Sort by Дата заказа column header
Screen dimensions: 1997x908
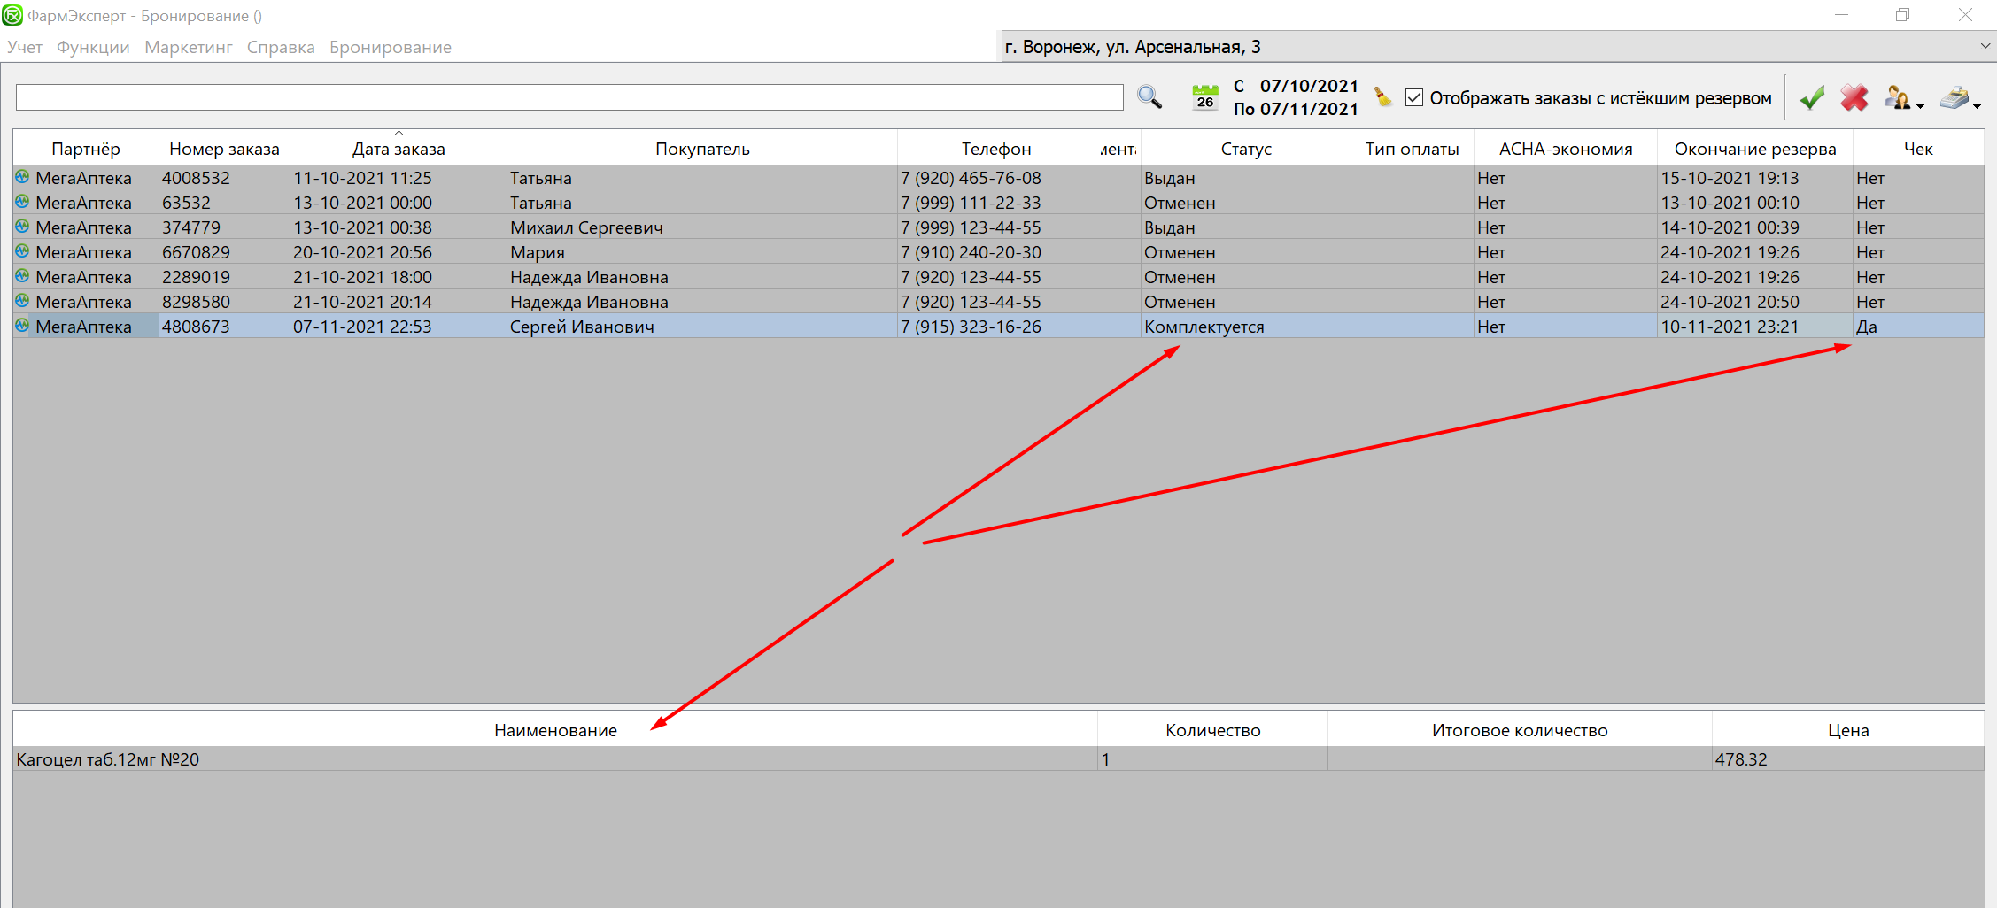tap(399, 149)
